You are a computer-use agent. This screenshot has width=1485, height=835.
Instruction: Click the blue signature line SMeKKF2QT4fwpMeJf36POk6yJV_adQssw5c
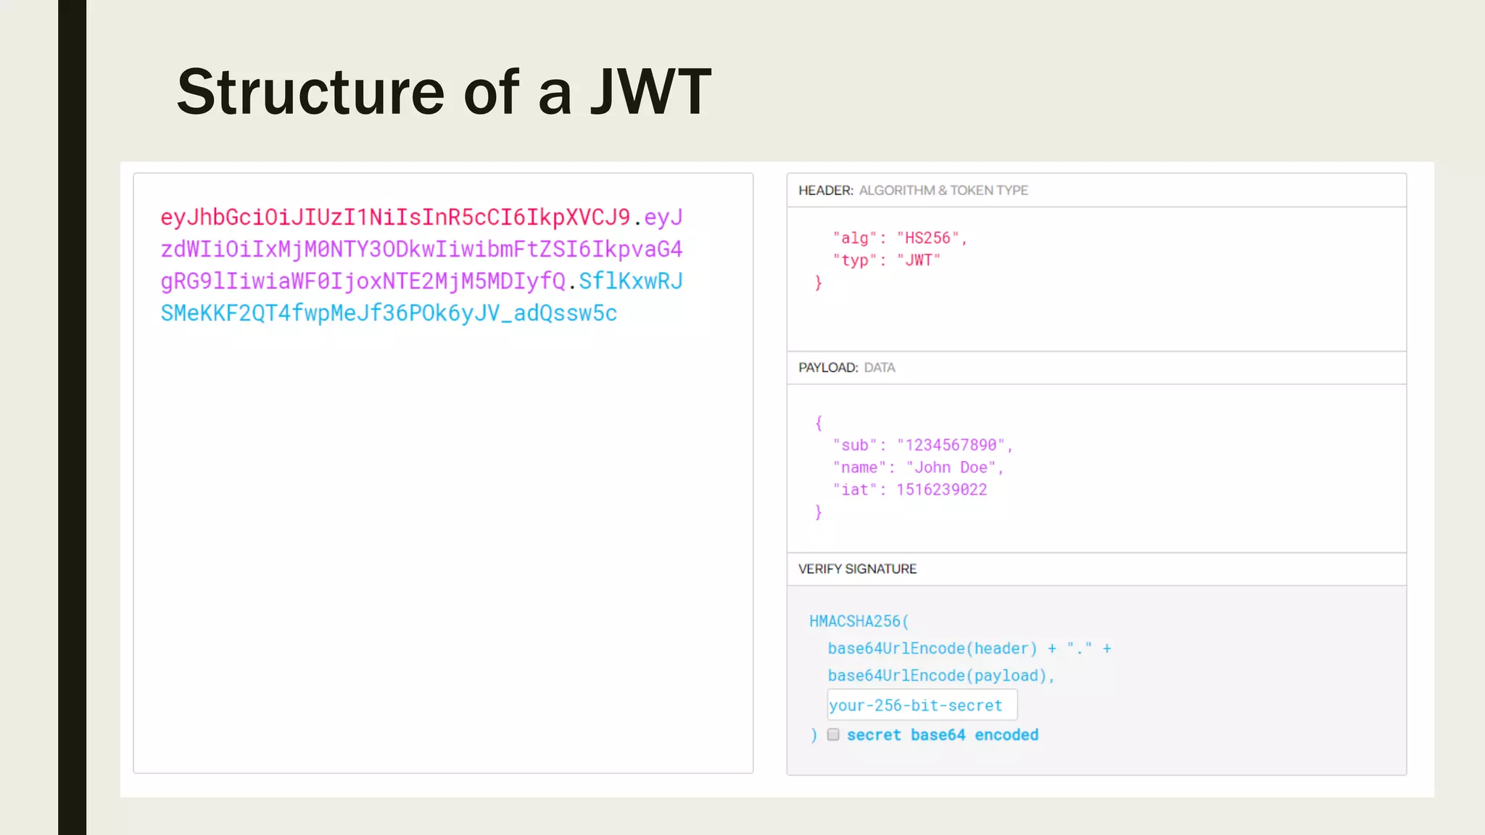[x=389, y=312]
